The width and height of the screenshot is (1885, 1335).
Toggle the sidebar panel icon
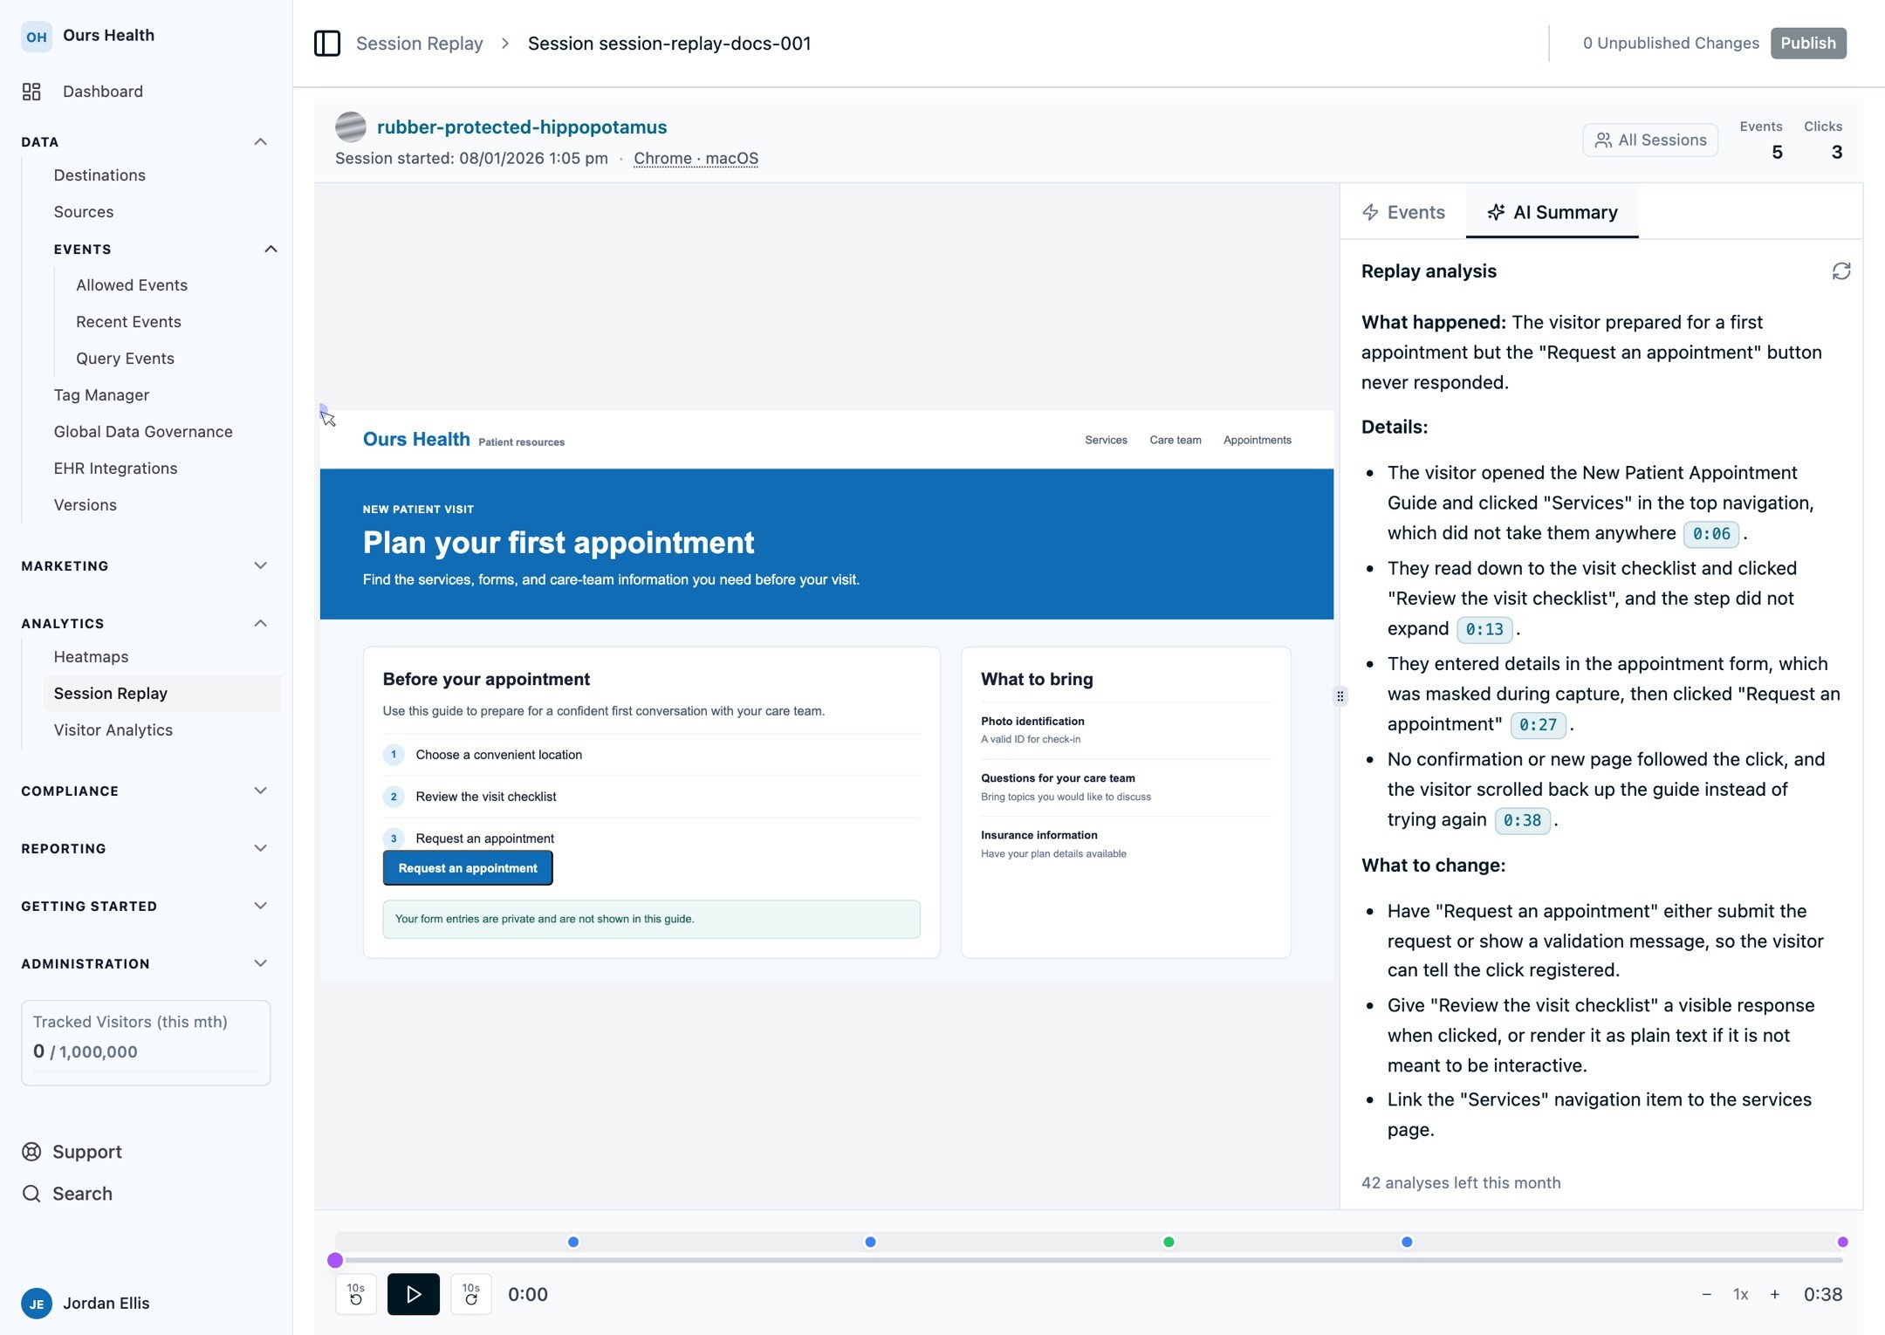[x=327, y=43]
